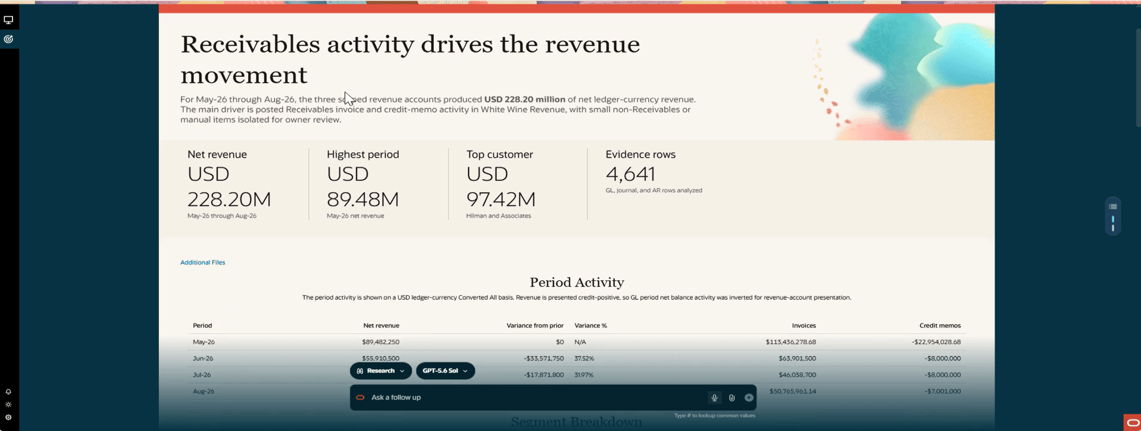
Task: Click the -$22,954,028.68 credit memos value
Action: coord(936,342)
